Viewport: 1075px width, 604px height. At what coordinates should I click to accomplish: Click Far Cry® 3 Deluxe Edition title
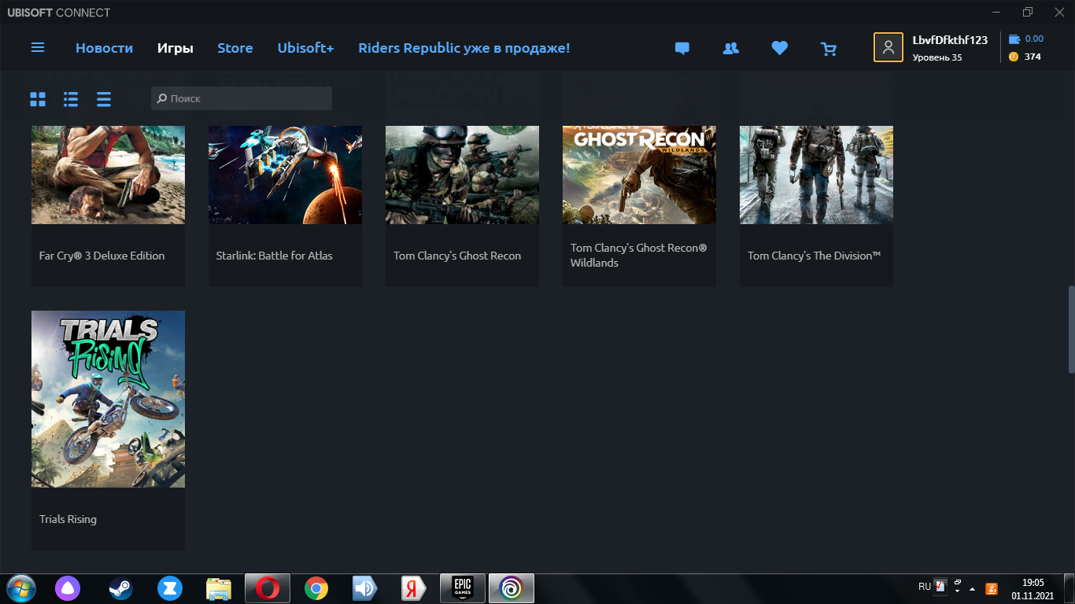coord(102,256)
